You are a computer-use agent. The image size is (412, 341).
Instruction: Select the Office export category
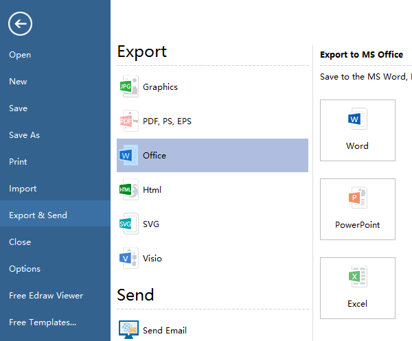pos(154,155)
